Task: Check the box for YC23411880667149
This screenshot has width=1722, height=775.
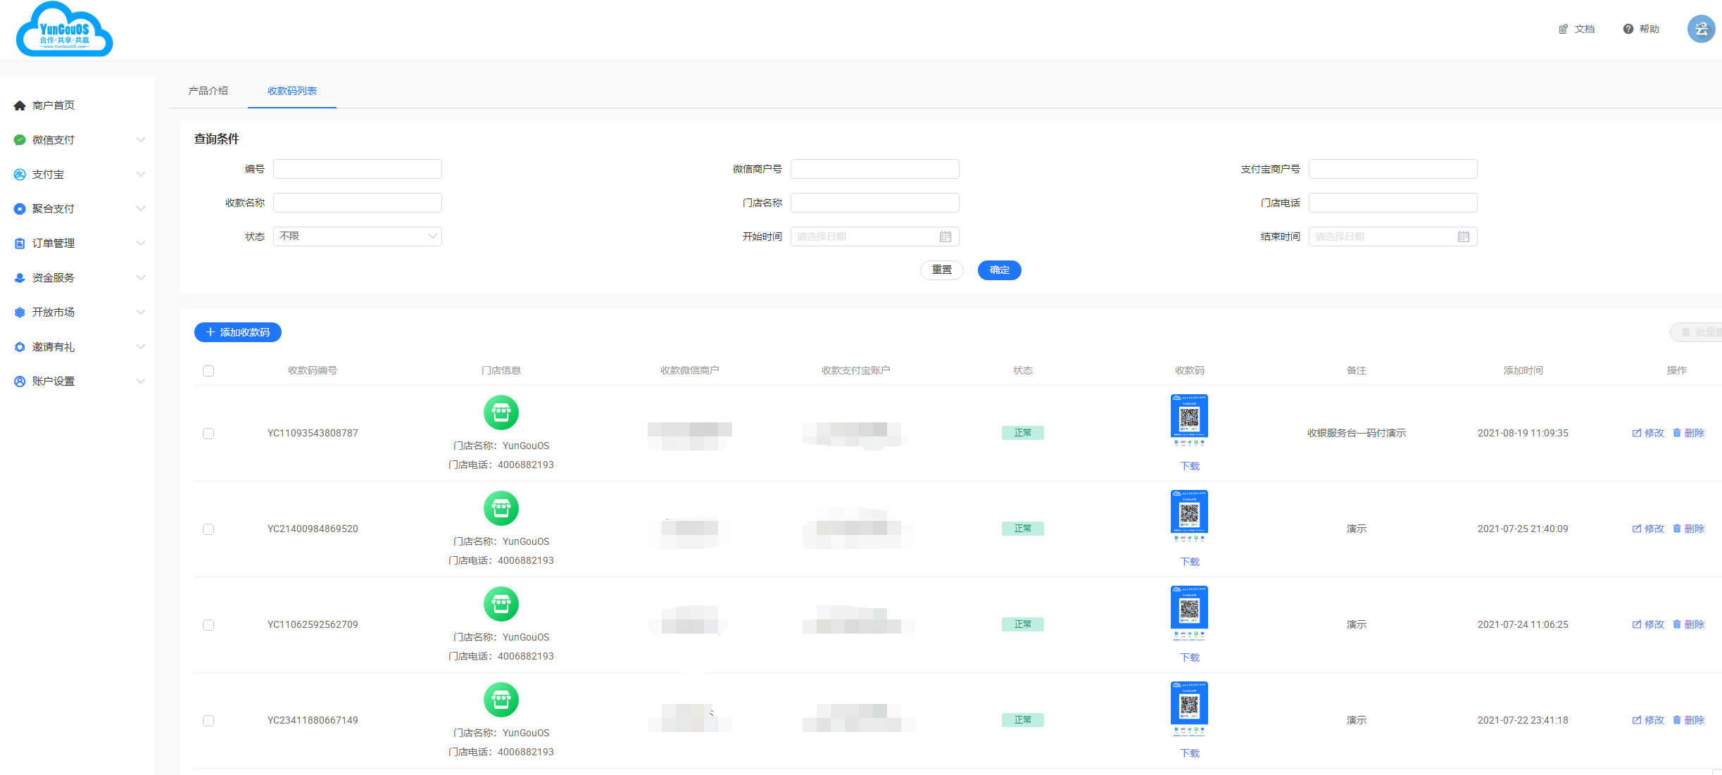Action: coord(208,721)
